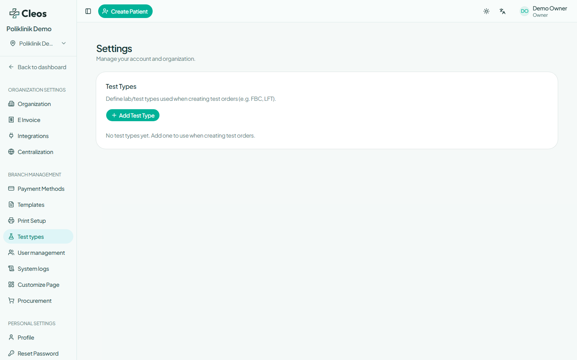Switch theme with the sun icon

click(486, 11)
